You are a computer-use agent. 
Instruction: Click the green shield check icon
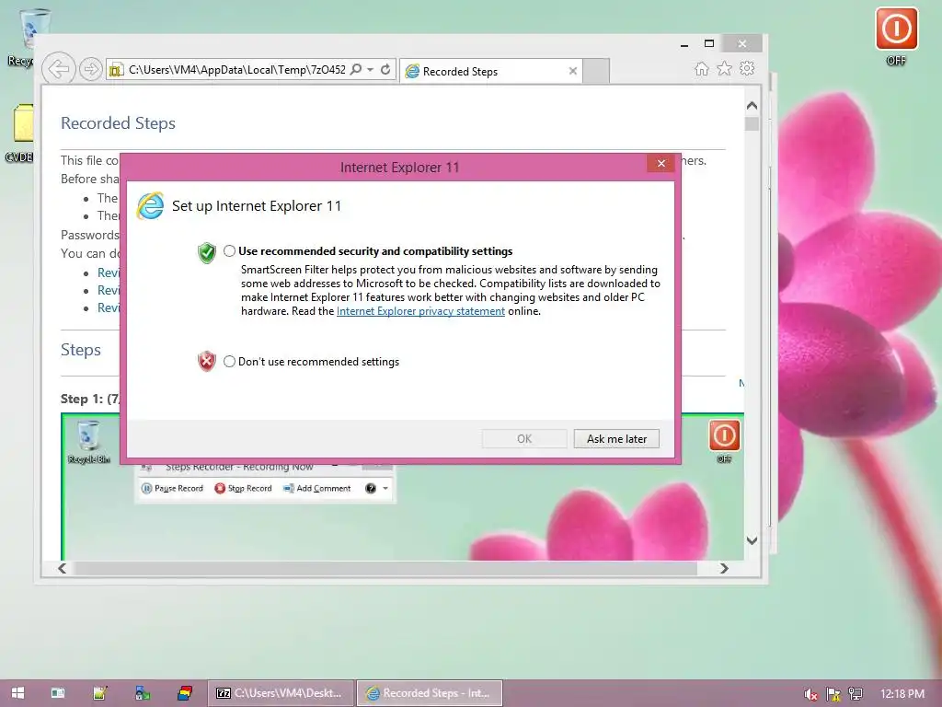coord(207,253)
